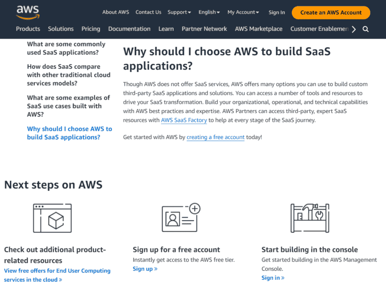Open the search magnifying glass icon
386x290 pixels.
click(x=365, y=29)
